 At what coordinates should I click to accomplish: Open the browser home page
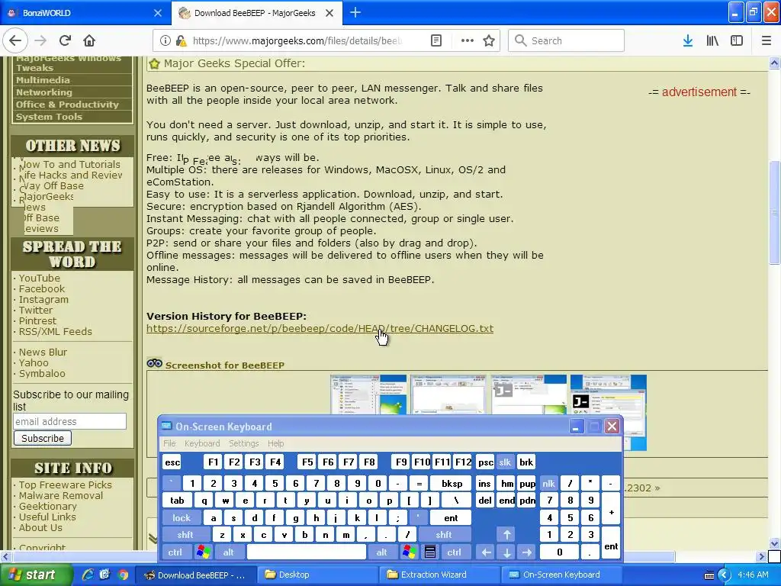tap(89, 40)
